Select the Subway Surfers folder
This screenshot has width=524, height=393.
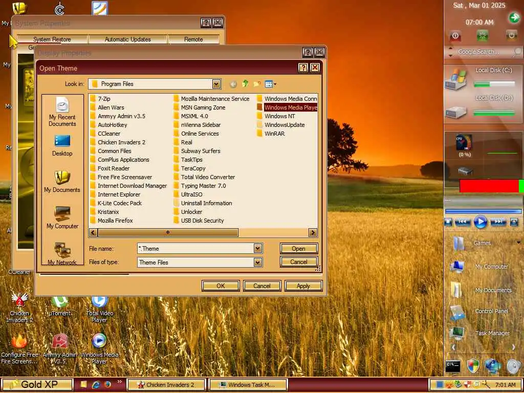(x=197, y=151)
